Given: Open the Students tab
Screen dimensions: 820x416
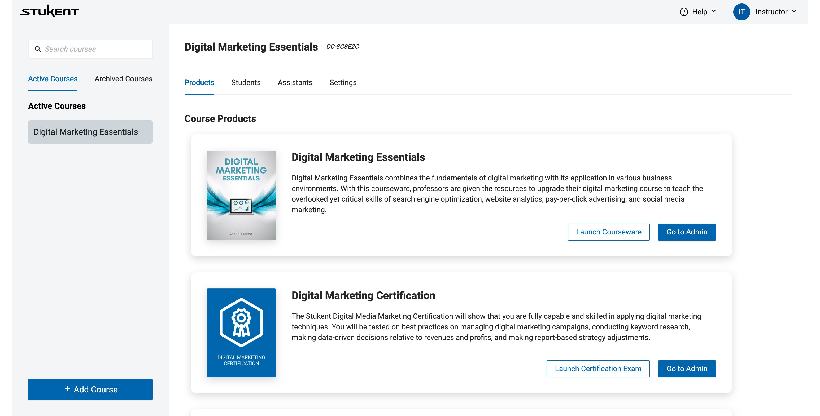Looking at the screenshot, I should (246, 83).
